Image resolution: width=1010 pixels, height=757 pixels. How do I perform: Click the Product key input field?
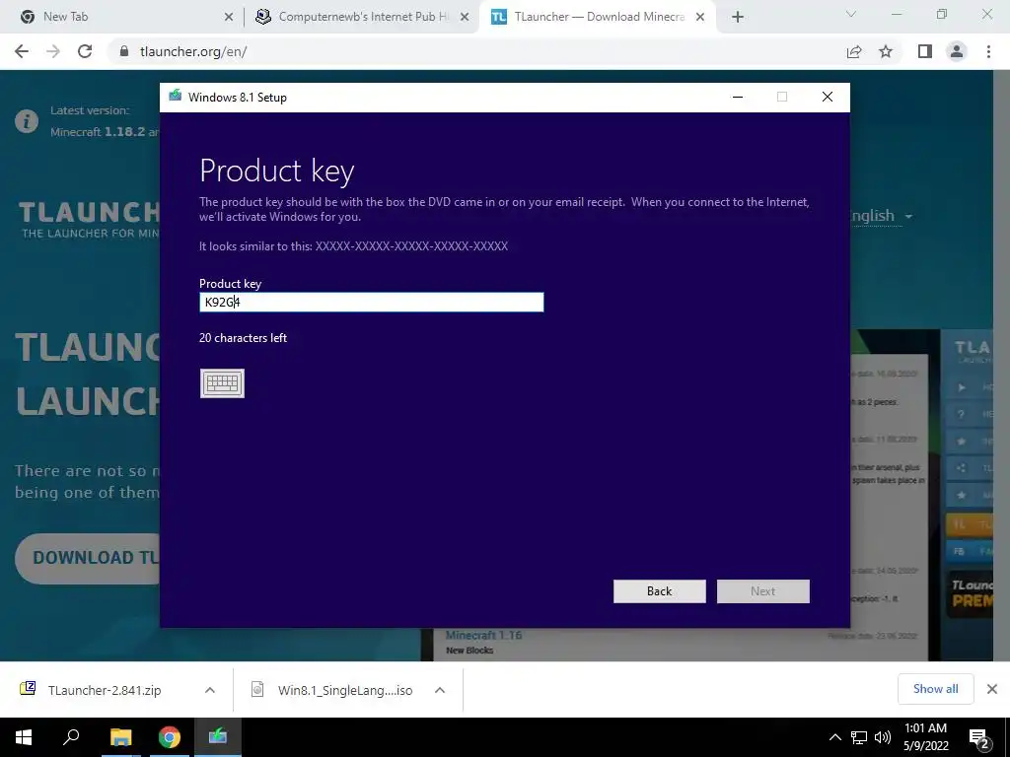[x=372, y=302]
